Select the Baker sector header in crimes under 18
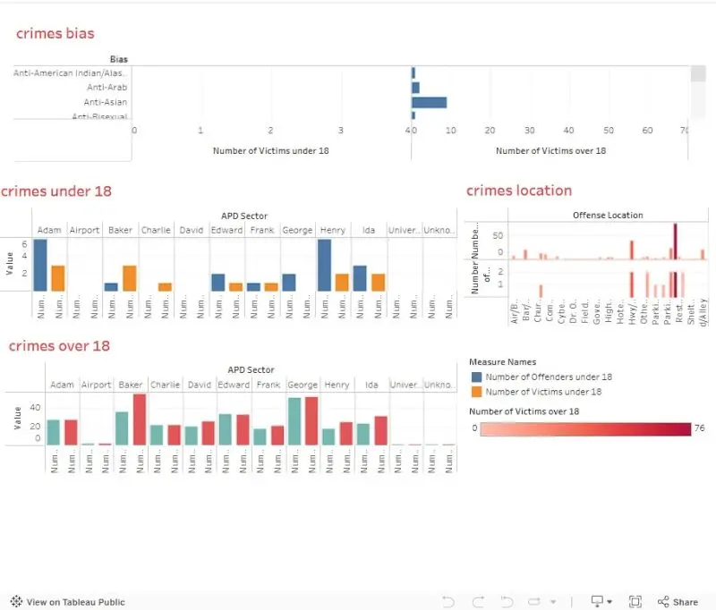The image size is (716, 610). coord(120,230)
